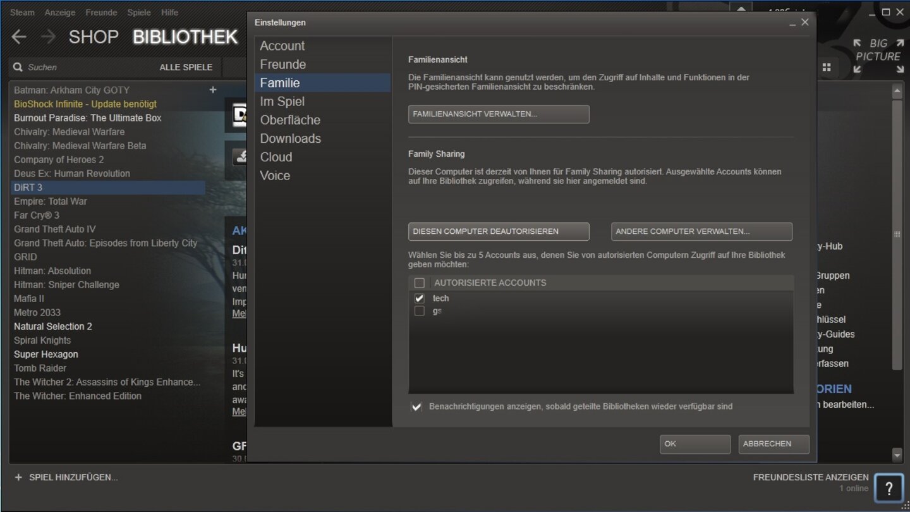Click library scrollbar down arrow
The image size is (910, 512).
coord(897,455)
